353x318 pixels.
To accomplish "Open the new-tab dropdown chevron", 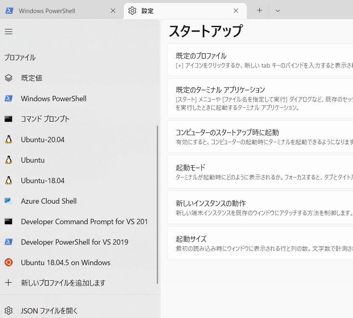I will [278, 11].
